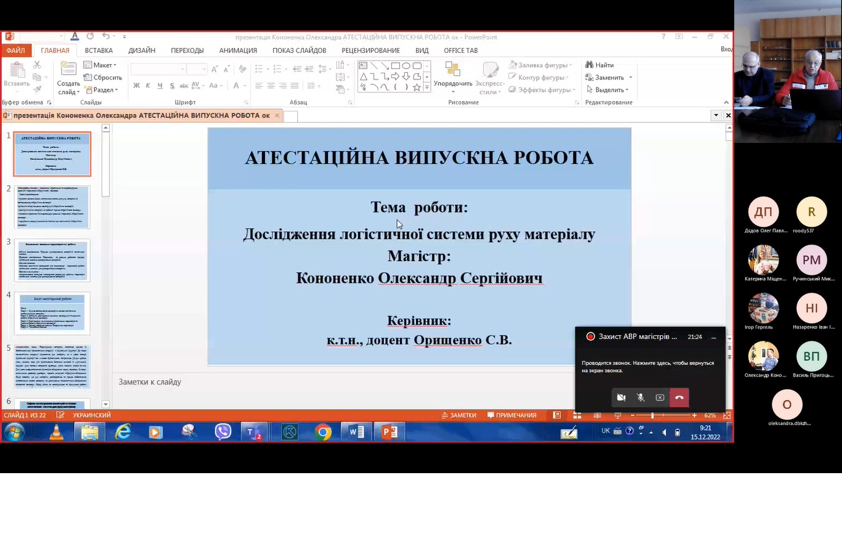
Task: Toggle center text alignment
Action: [271, 86]
